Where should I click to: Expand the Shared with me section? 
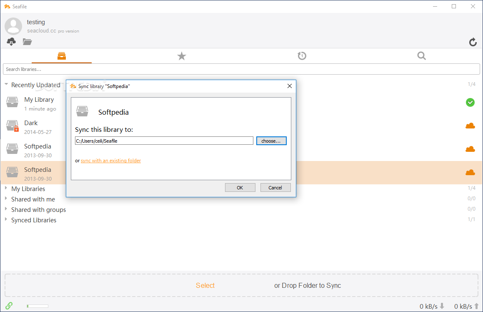[x=6, y=198]
